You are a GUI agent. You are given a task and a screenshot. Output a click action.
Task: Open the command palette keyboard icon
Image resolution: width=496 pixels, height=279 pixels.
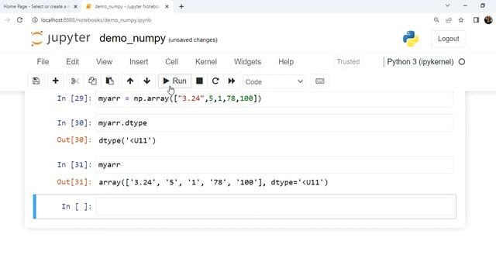(x=320, y=81)
